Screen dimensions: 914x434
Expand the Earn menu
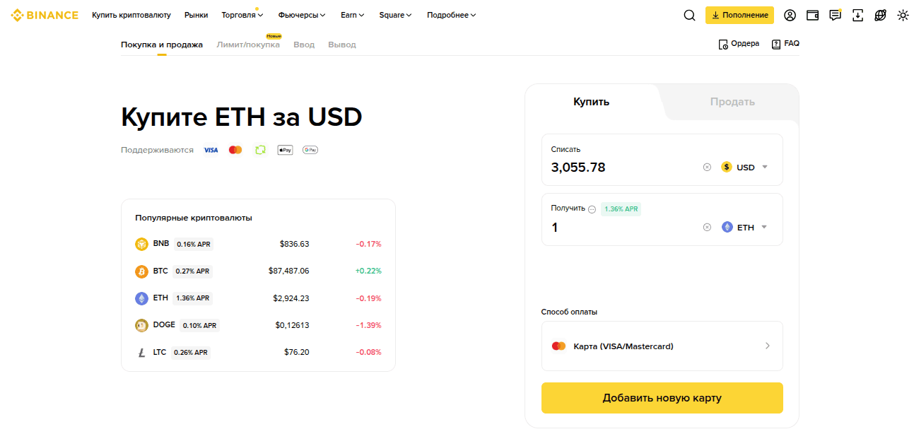353,15
